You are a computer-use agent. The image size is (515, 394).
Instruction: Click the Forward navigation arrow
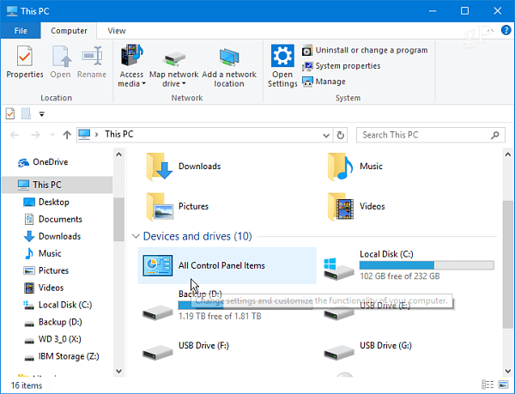[35, 135]
